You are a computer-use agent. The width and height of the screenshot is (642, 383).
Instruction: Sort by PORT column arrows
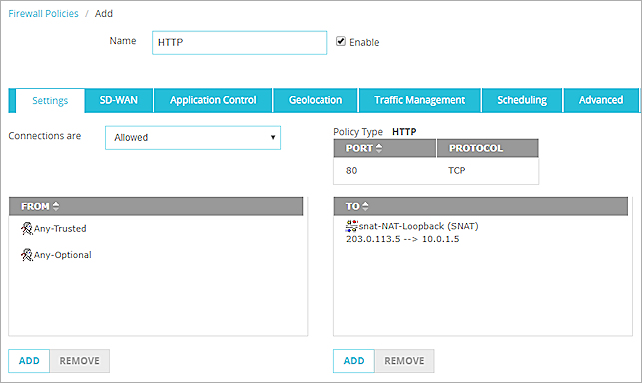coord(379,148)
